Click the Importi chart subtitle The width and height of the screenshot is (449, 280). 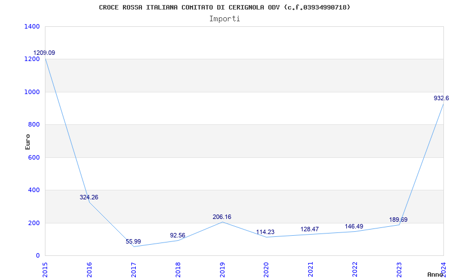point(224,19)
